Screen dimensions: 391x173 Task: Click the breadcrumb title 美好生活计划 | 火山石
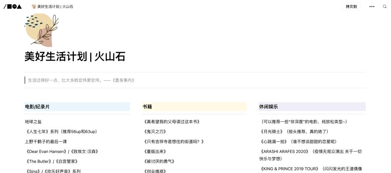[x=55, y=7]
